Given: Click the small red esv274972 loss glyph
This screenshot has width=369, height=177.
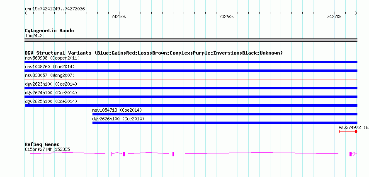Looking at the screenshot, I should pos(348,132).
